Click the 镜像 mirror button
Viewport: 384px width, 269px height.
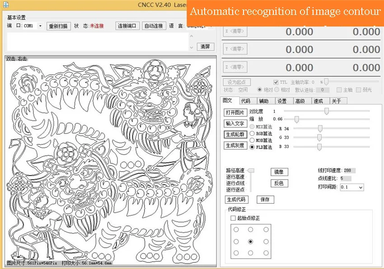(279, 172)
